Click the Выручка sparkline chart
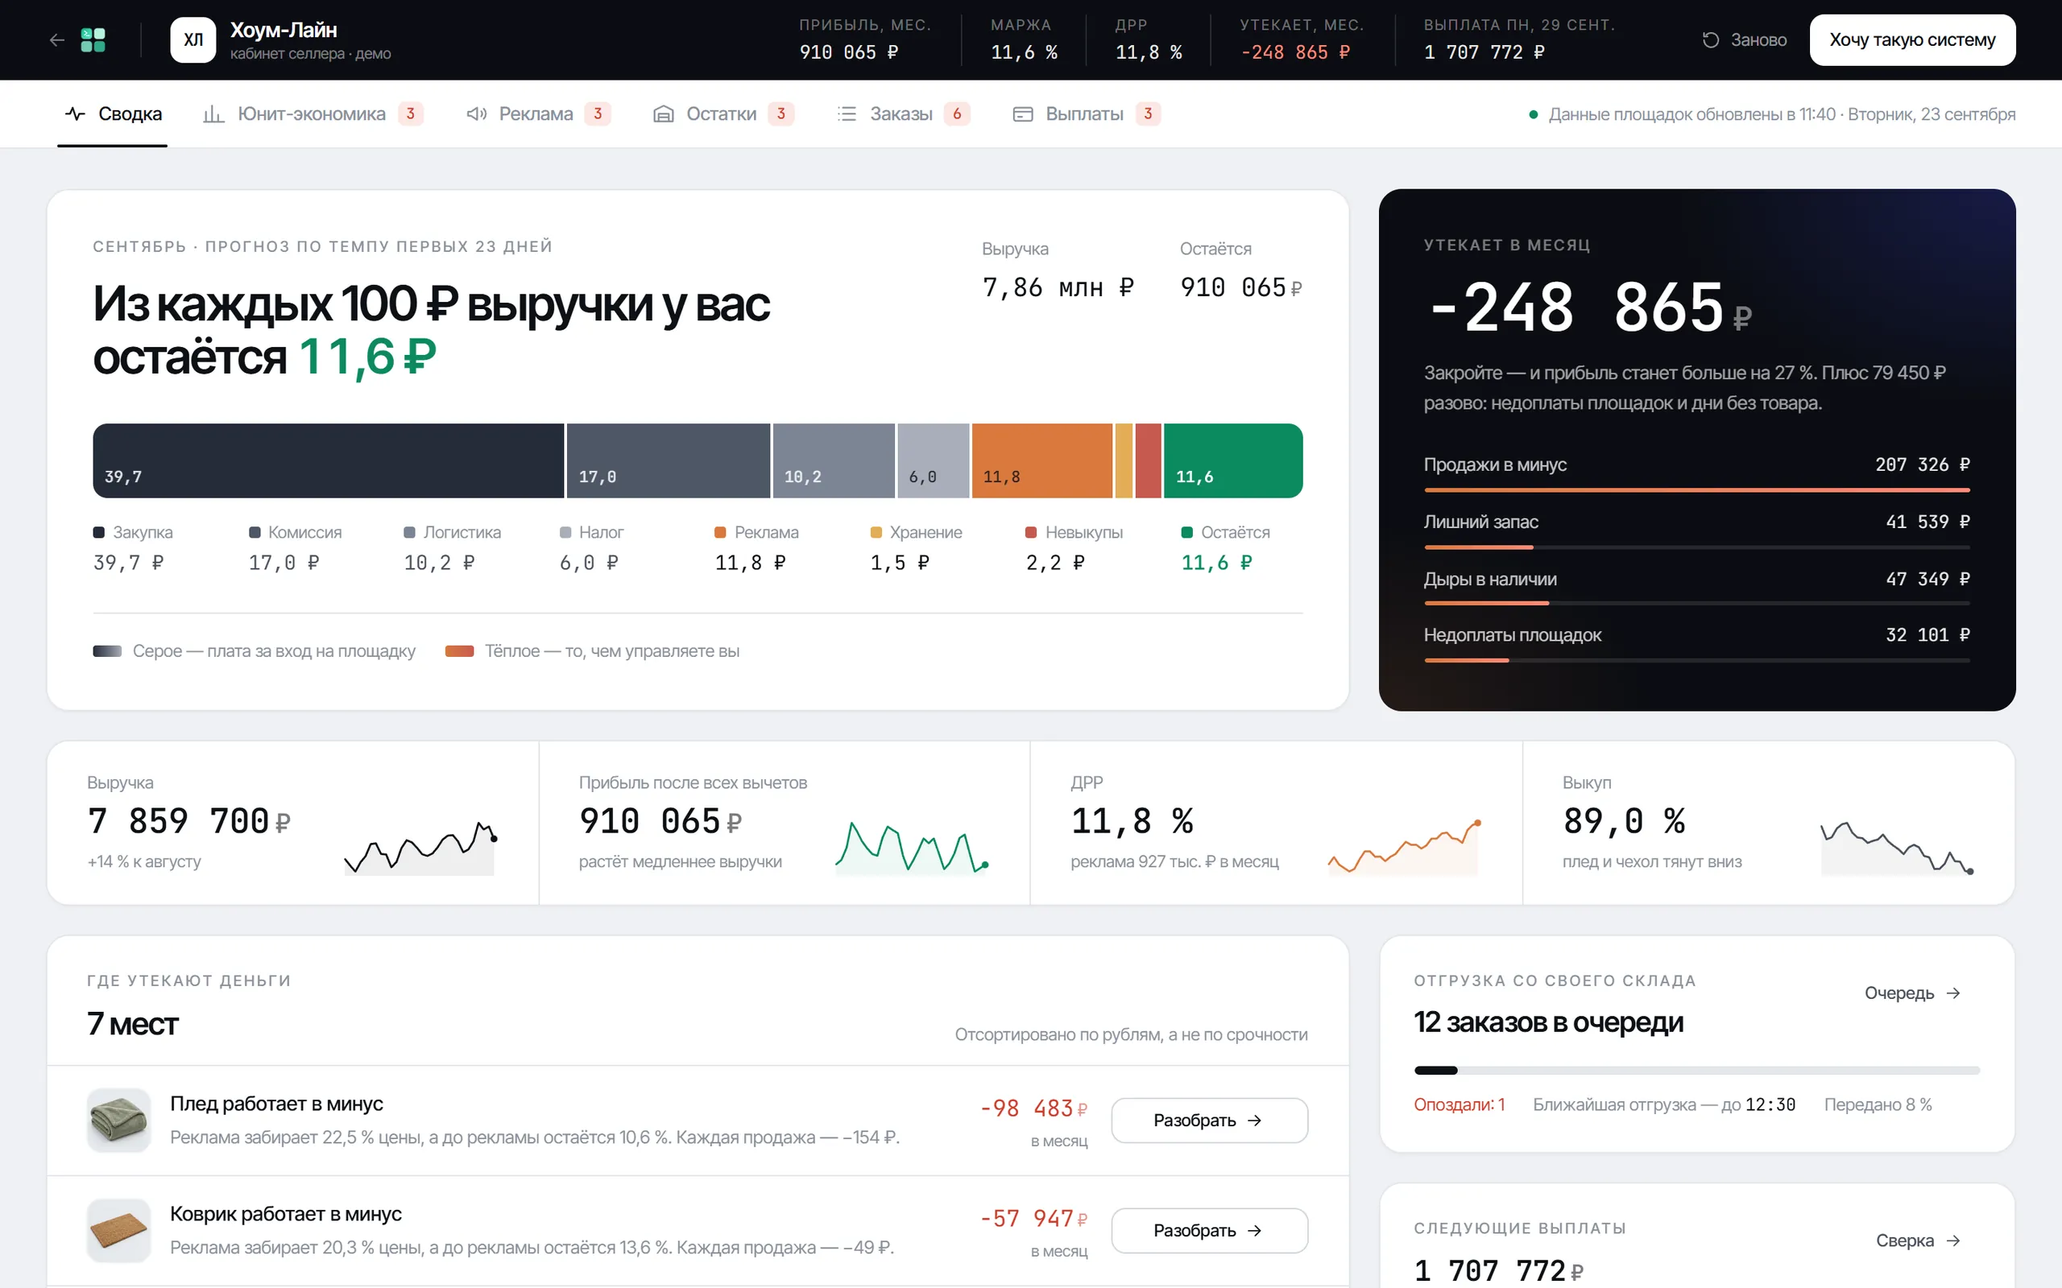 [420, 848]
